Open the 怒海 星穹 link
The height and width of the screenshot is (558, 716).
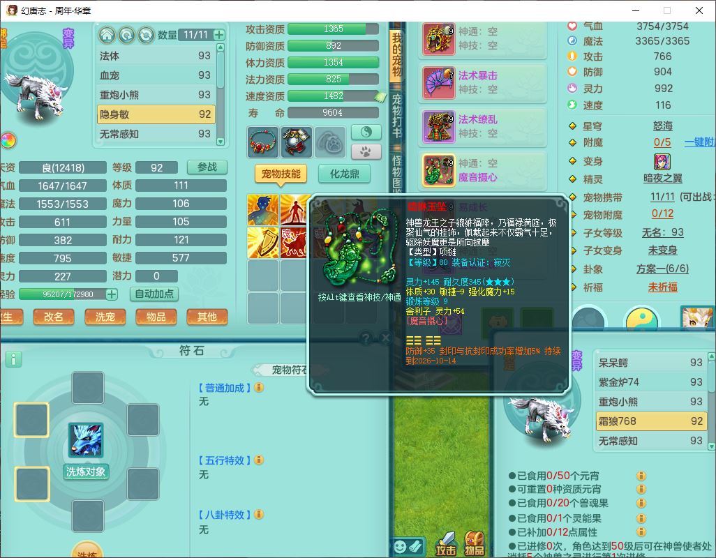click(x=662, y=126)
